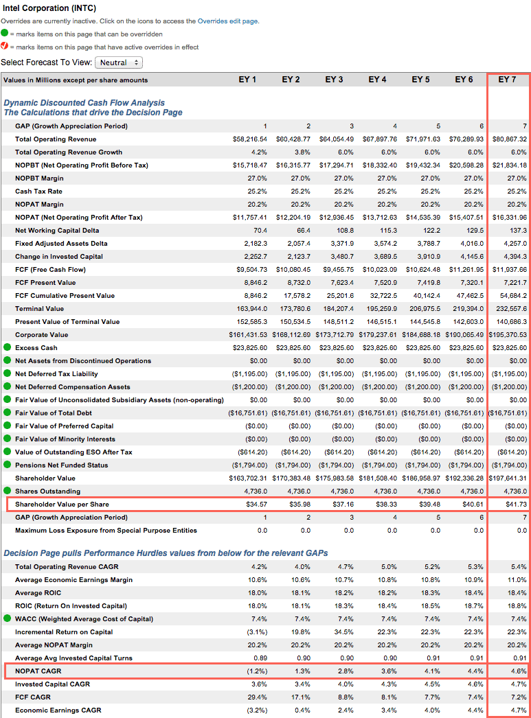Click the NOPBT Margin row label
Screen dimensions: 531x718
point(39,178)
